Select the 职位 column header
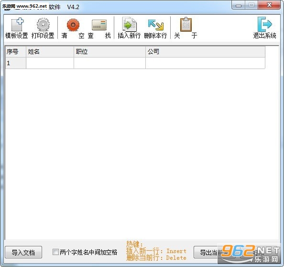Image resolution: width=284 pixels, height=267 pixels. (109, 52)
